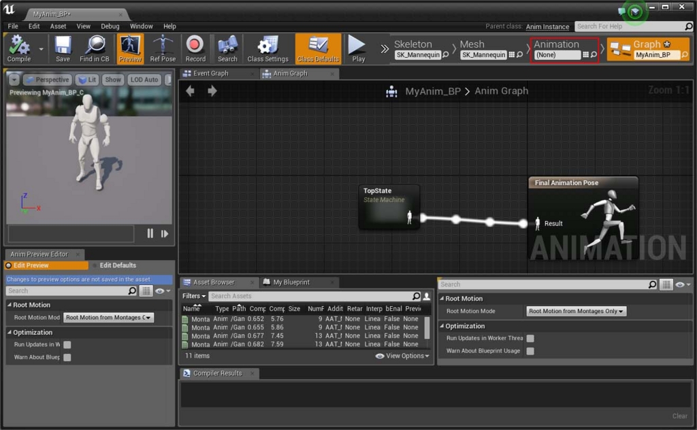The height and width of the screenshot is (430, 697).
Task: Open Root Motion from Montages Only dropdown in details
Action: pos(576,312)
